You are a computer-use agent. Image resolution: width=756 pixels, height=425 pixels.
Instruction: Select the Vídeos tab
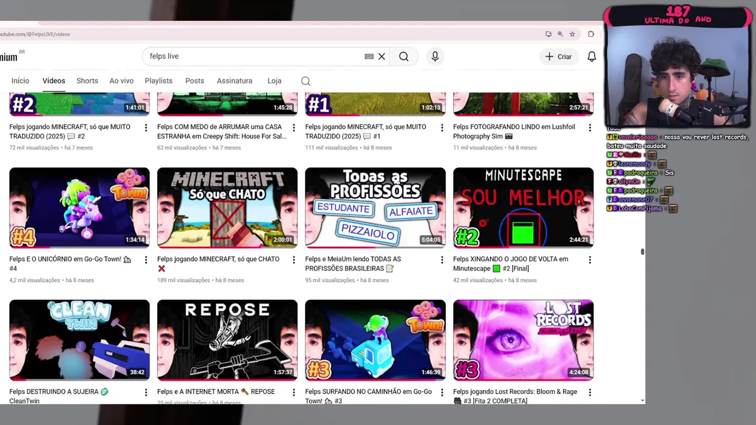54,81
